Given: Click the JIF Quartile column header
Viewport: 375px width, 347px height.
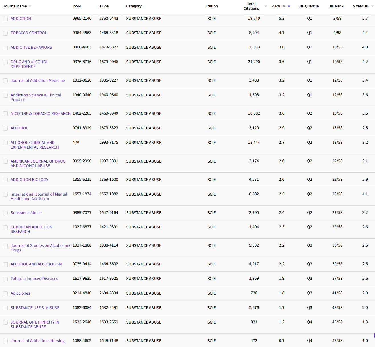Looking at the screenshot, I should 309,6.
